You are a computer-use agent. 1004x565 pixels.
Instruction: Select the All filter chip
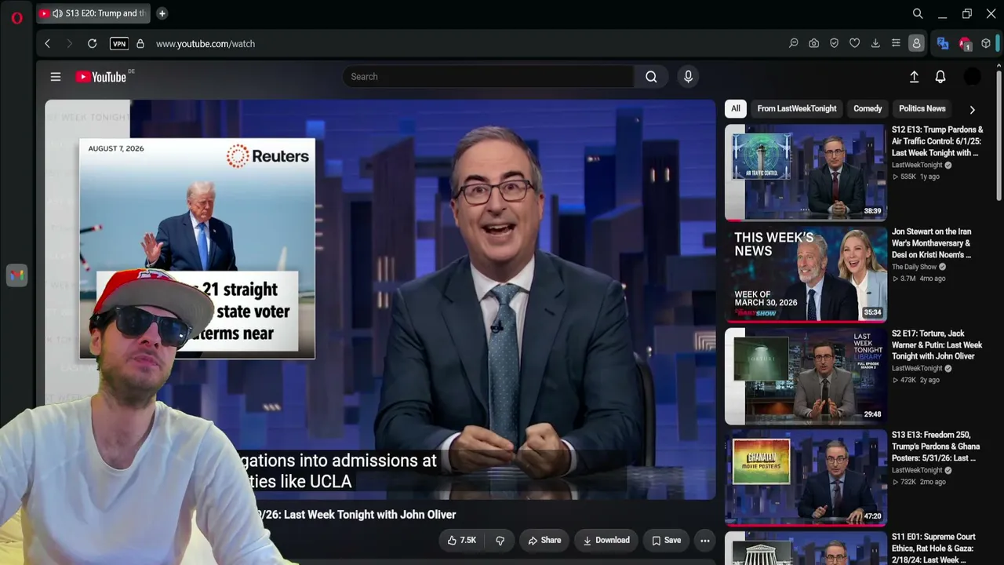(x=735, y=108)
